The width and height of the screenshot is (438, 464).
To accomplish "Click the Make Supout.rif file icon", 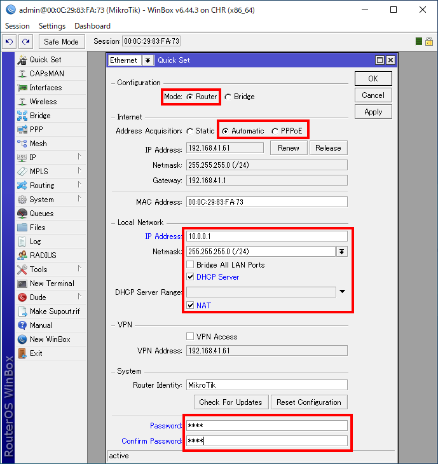I will click(22, 311).
